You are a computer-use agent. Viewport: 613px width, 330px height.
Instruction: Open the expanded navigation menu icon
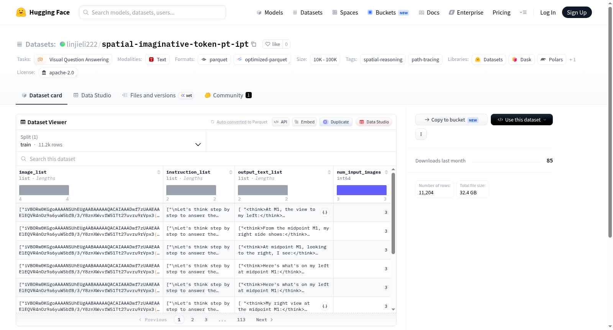click(x=523, y=13)
